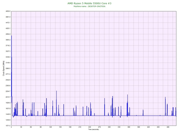The height and width of the screenshot is (134, 179).
Task: Click the 210 seconds tick label
Action: click(x=80, y=127)
